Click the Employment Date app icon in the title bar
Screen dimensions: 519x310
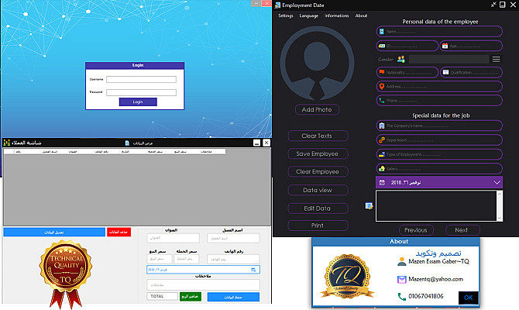coord(278,5)
